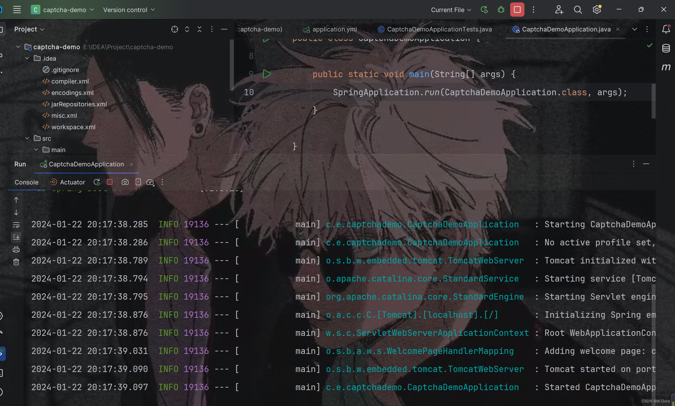Click Down the Stack Trace arrow

point(16,212)
